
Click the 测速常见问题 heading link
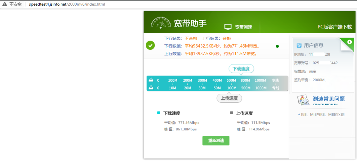(x=329, y=99)
